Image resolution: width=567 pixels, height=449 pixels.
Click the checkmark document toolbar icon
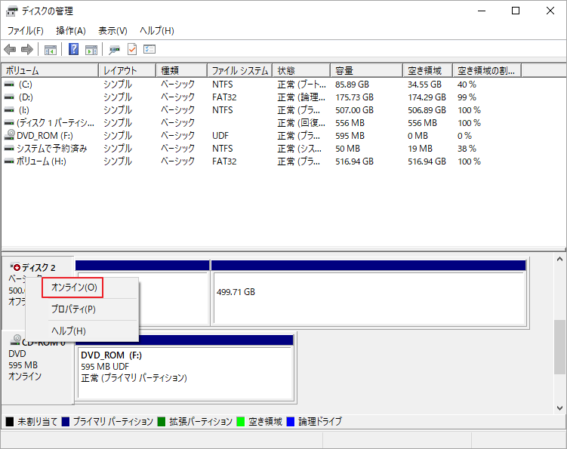(132, 49)
